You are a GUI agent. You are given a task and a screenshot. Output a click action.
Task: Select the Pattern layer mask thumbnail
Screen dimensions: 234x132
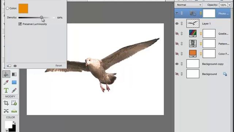pyautogui.click(x=209, y=44)
